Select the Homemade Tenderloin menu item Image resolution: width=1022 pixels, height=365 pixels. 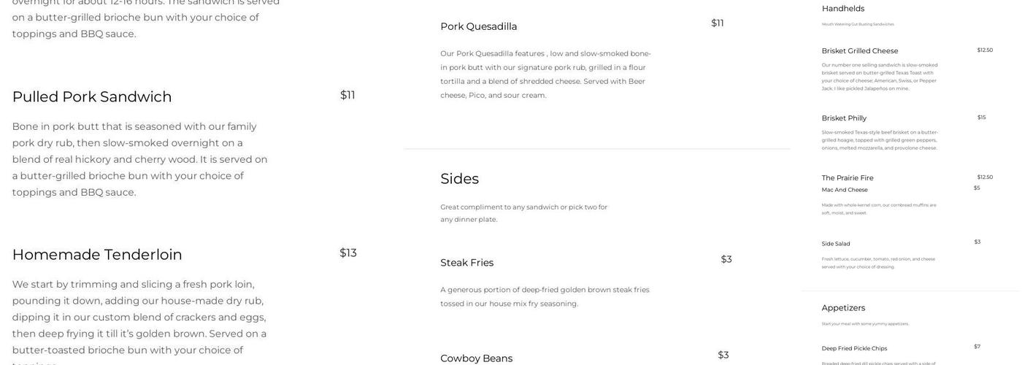[x=97, y=254]
